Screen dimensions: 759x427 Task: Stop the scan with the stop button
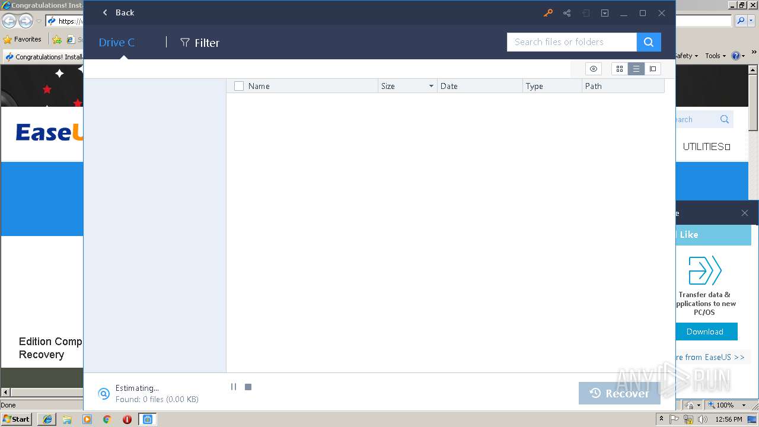(x=248, y=387)
